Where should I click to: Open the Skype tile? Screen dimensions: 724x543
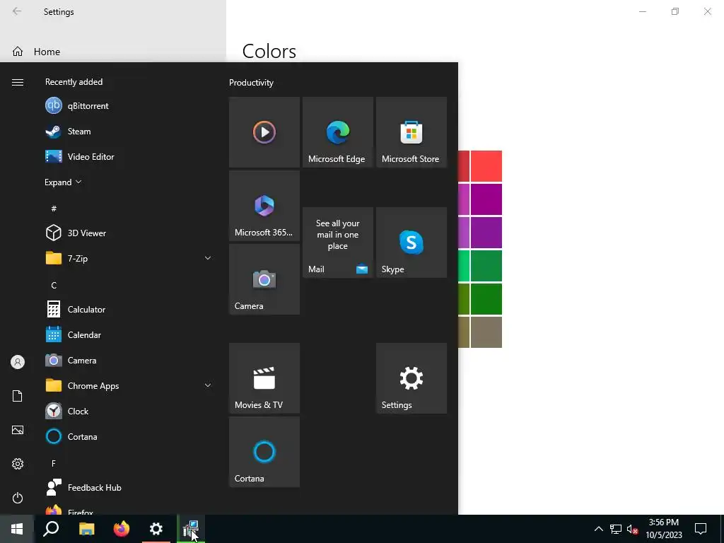tap(411, 243)
